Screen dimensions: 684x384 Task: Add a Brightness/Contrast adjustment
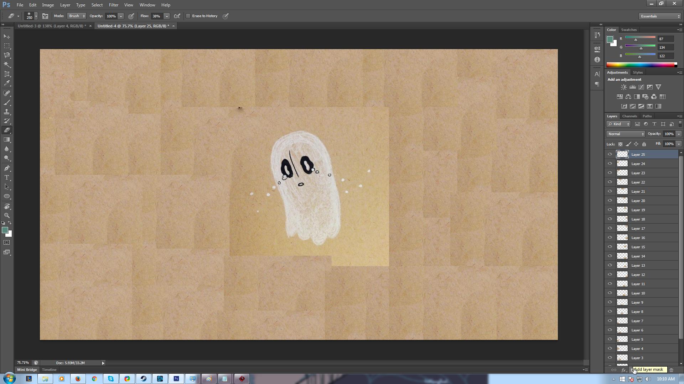624,87
